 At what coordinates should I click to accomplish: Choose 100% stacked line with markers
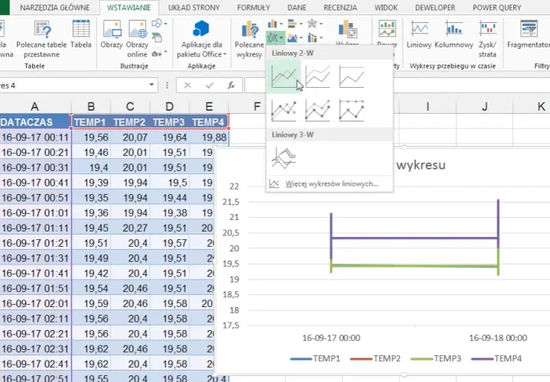tap(351, 111)
